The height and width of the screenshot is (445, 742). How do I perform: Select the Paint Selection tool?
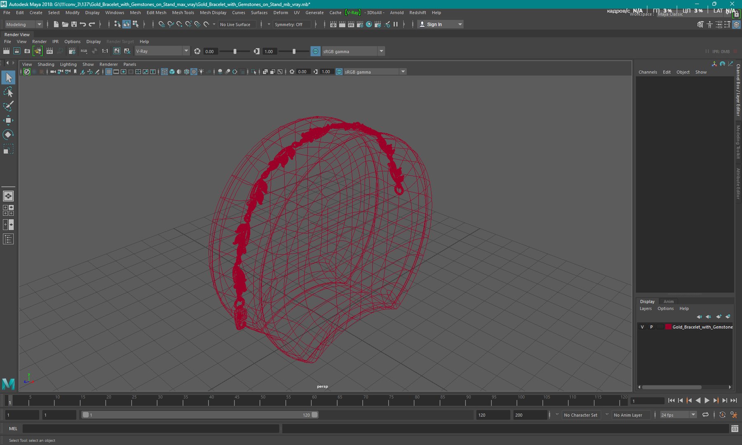click(8, 106)
